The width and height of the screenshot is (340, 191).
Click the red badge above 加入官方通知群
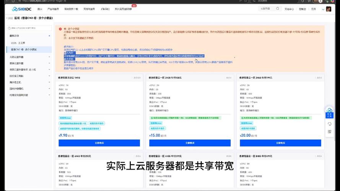pos(134,6)
